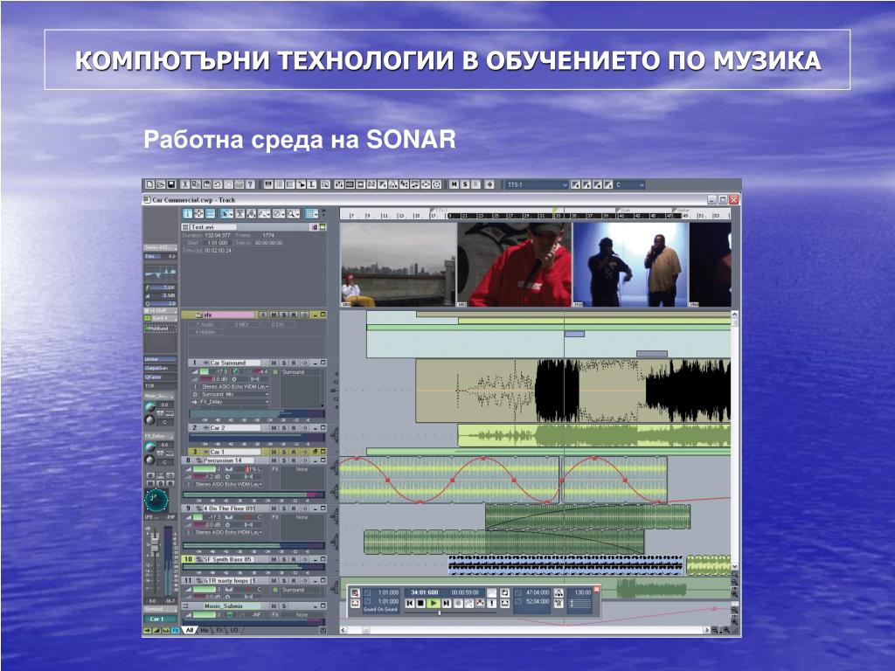This screenshot has height=671, width=895.
Task: Click the Multiband EQ band label
Action: tap(159, 329)
